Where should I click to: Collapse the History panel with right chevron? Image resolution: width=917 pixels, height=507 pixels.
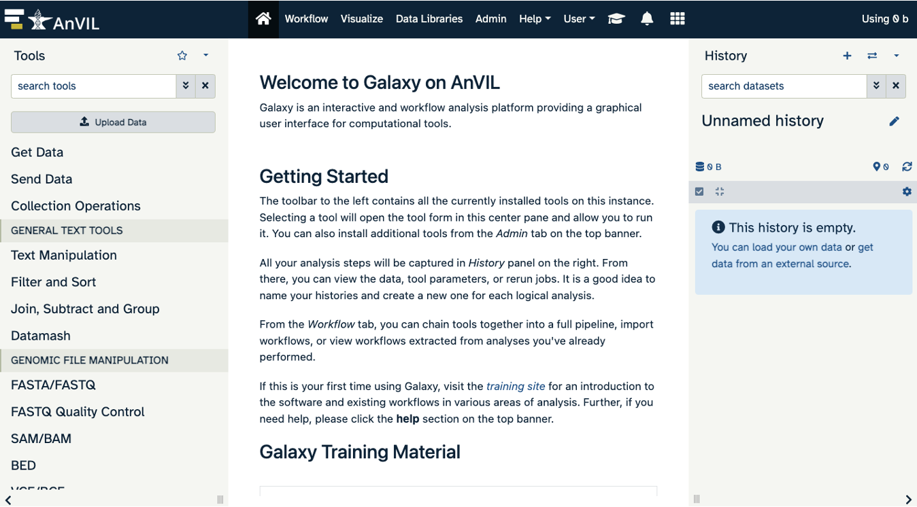(x=908, y=500)
